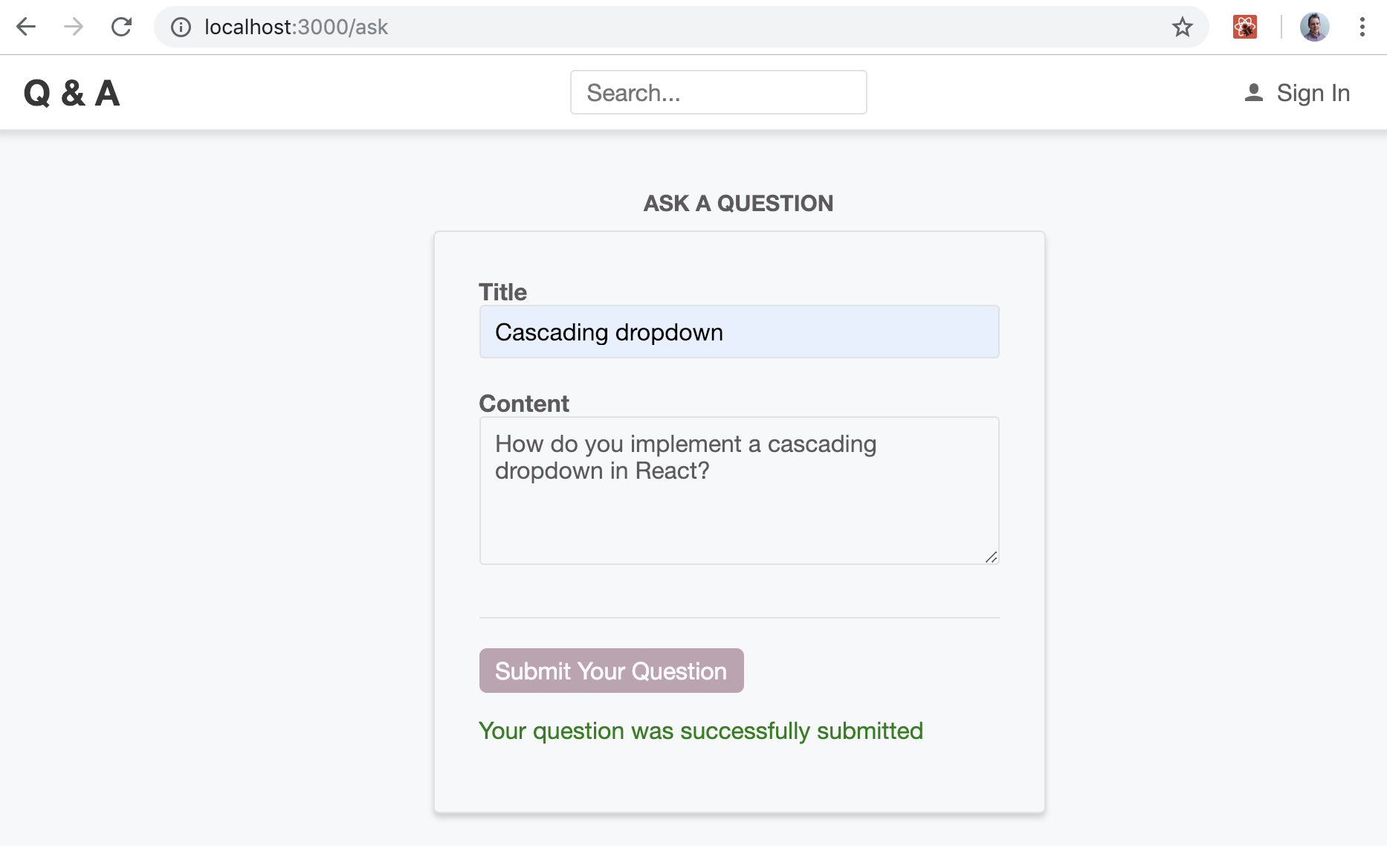Click the localhost:3000/ask address bar
The height and width of the screenshot is (846, 1387).
[669, 28]
